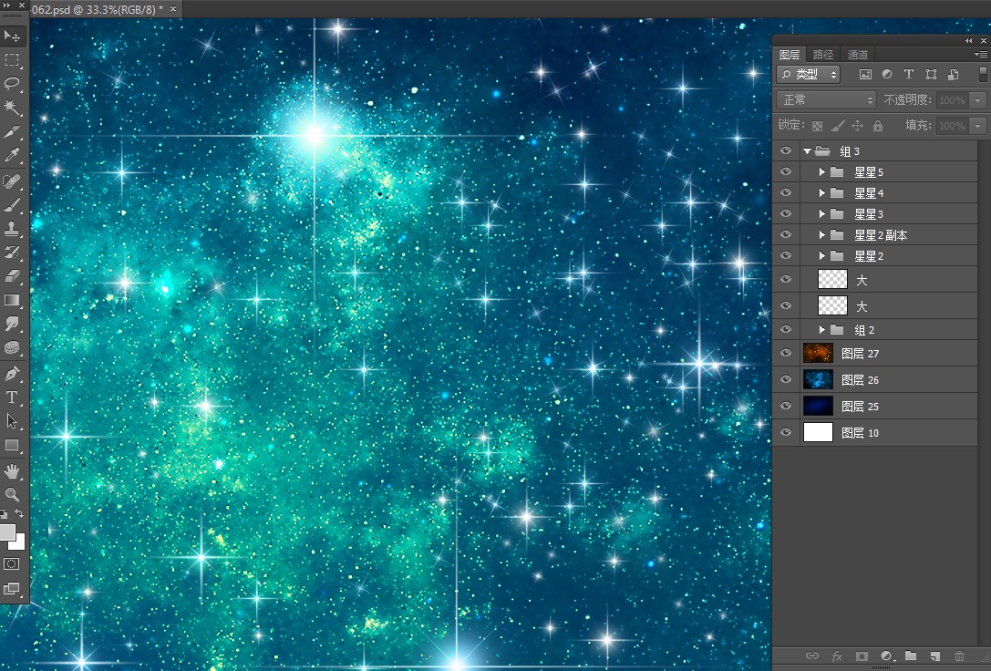991x671 pixels.
Task: Change the screen mode
Action: [x=12, y=588]
